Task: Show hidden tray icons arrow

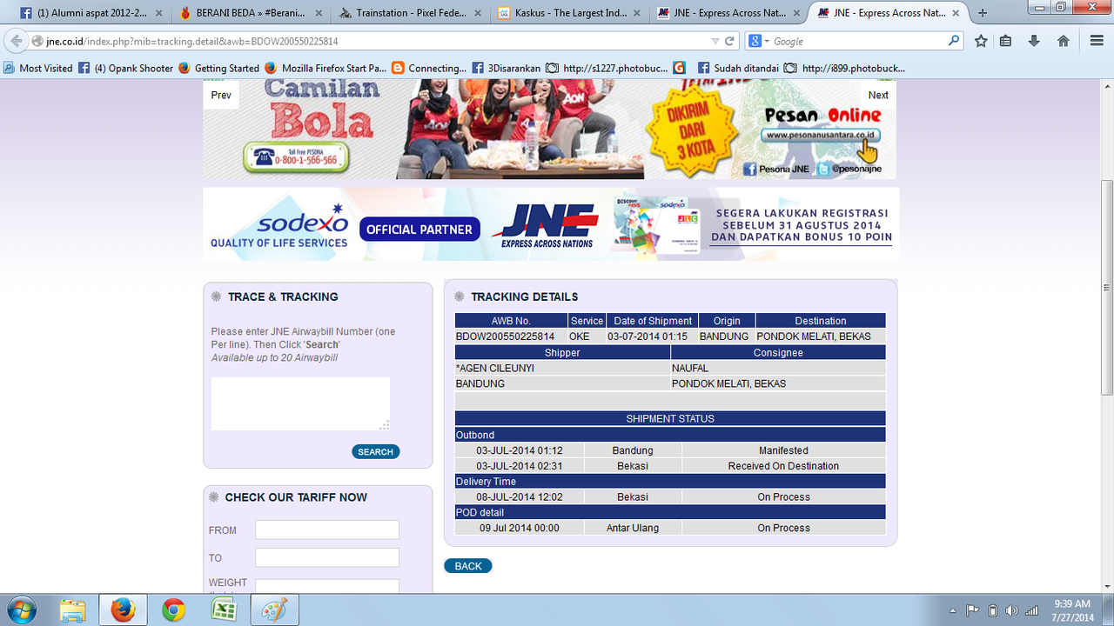Action: [x=954, y=610]
